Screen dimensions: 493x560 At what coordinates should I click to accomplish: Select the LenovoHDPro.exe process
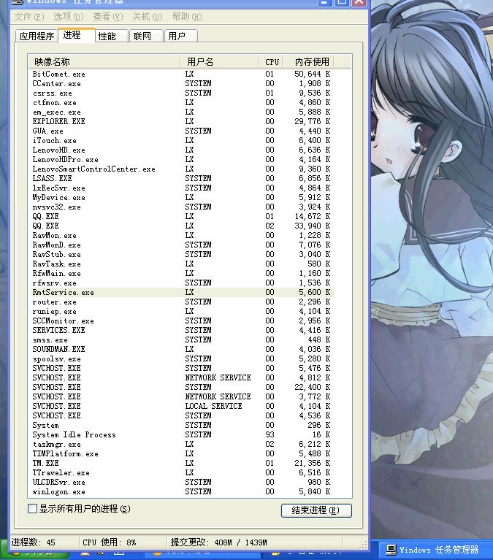[x=181, y=159]
